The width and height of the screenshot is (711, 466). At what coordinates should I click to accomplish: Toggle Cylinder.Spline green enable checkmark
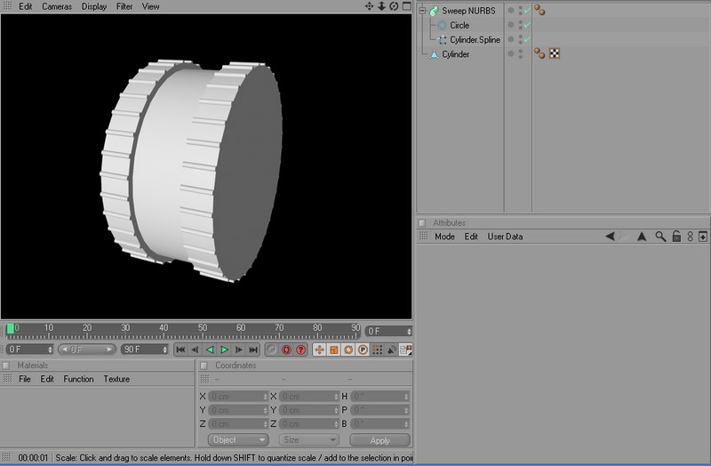pyautogui.click(x=527, y=39)
